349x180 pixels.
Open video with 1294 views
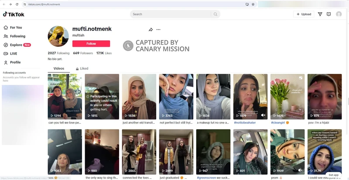click(x=65, y=97)
